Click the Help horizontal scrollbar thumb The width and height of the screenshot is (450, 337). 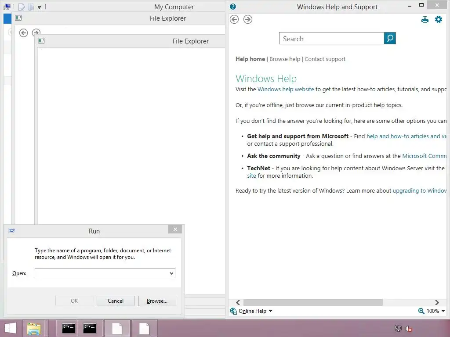tap(313, 302)
